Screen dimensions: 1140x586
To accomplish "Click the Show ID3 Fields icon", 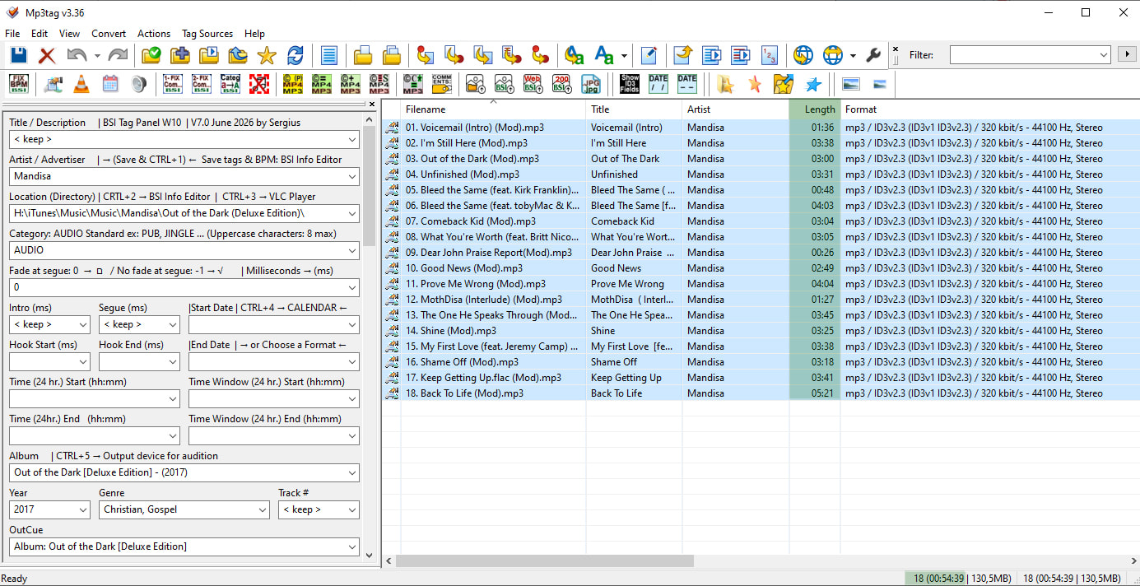I will pos(630,83).
